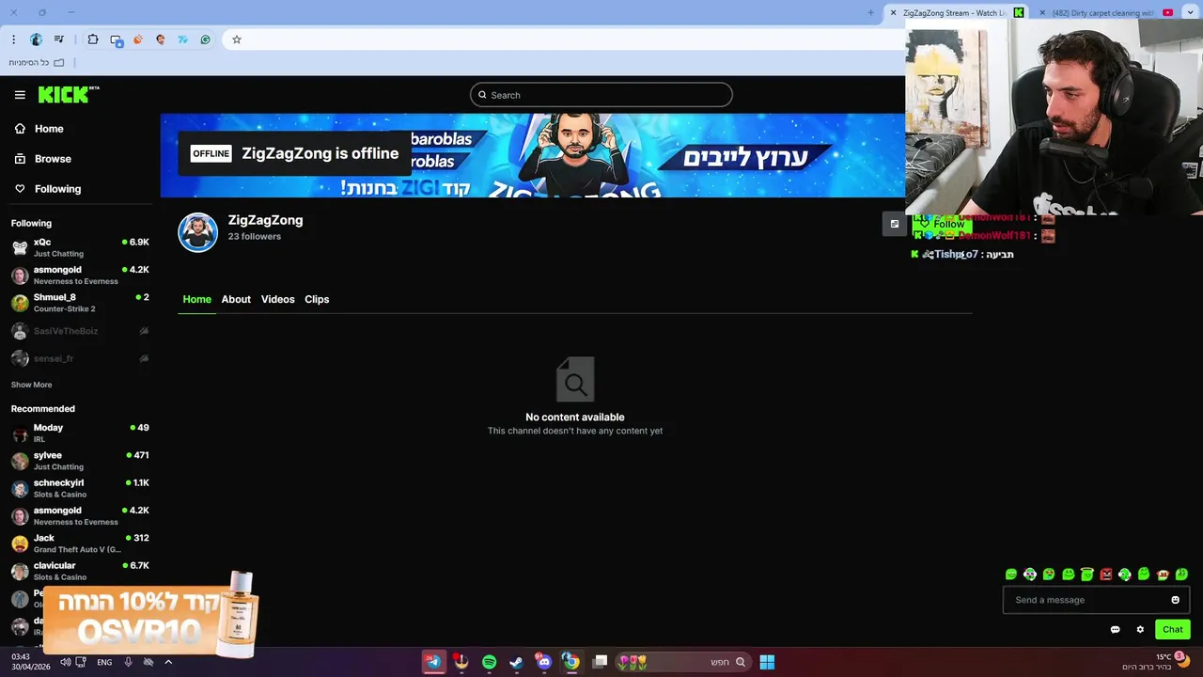
Task: Open schneckyirl recommended channel
Action: click(x=80, y=488)
